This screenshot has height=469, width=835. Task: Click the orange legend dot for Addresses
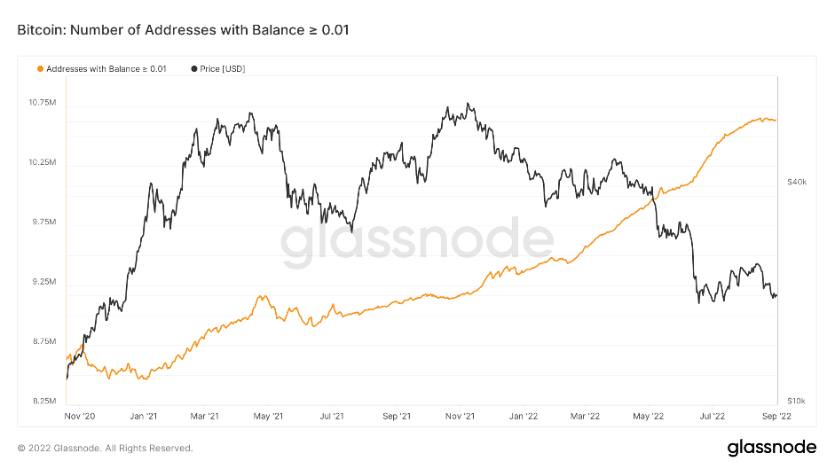[40, 68]
